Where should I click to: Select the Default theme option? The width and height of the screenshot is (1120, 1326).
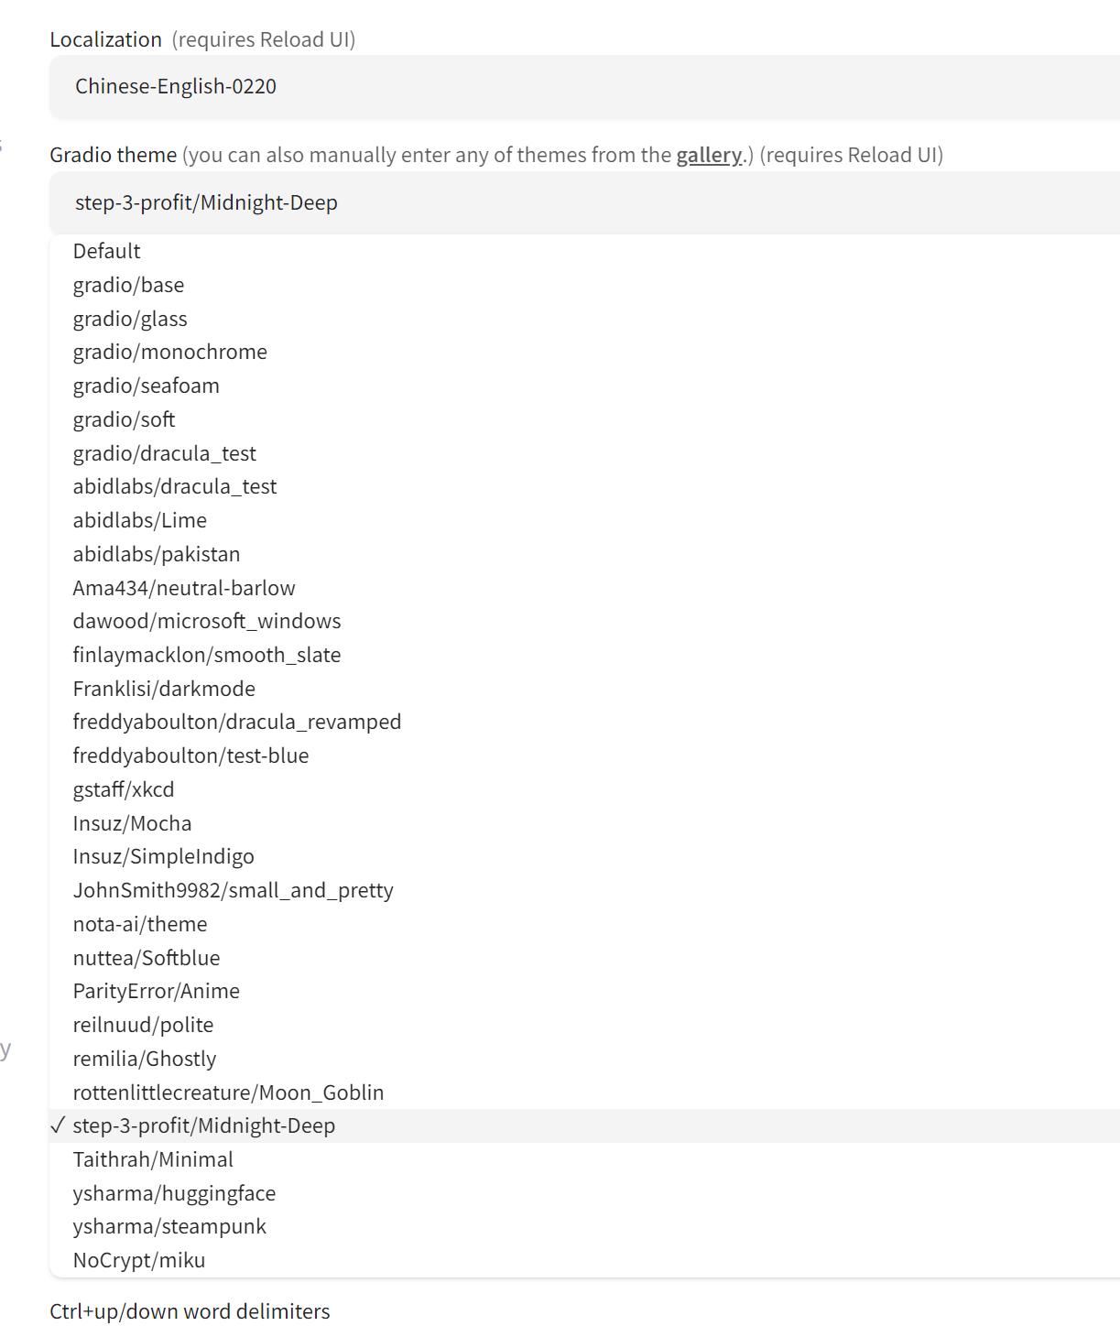106,251
